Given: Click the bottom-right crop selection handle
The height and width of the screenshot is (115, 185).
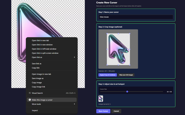Looking at the screenshot, I should 130,65.
